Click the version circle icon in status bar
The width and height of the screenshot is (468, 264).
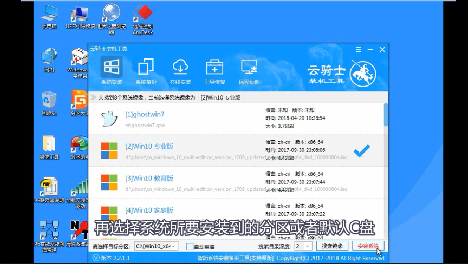click(x=96, y=258)
